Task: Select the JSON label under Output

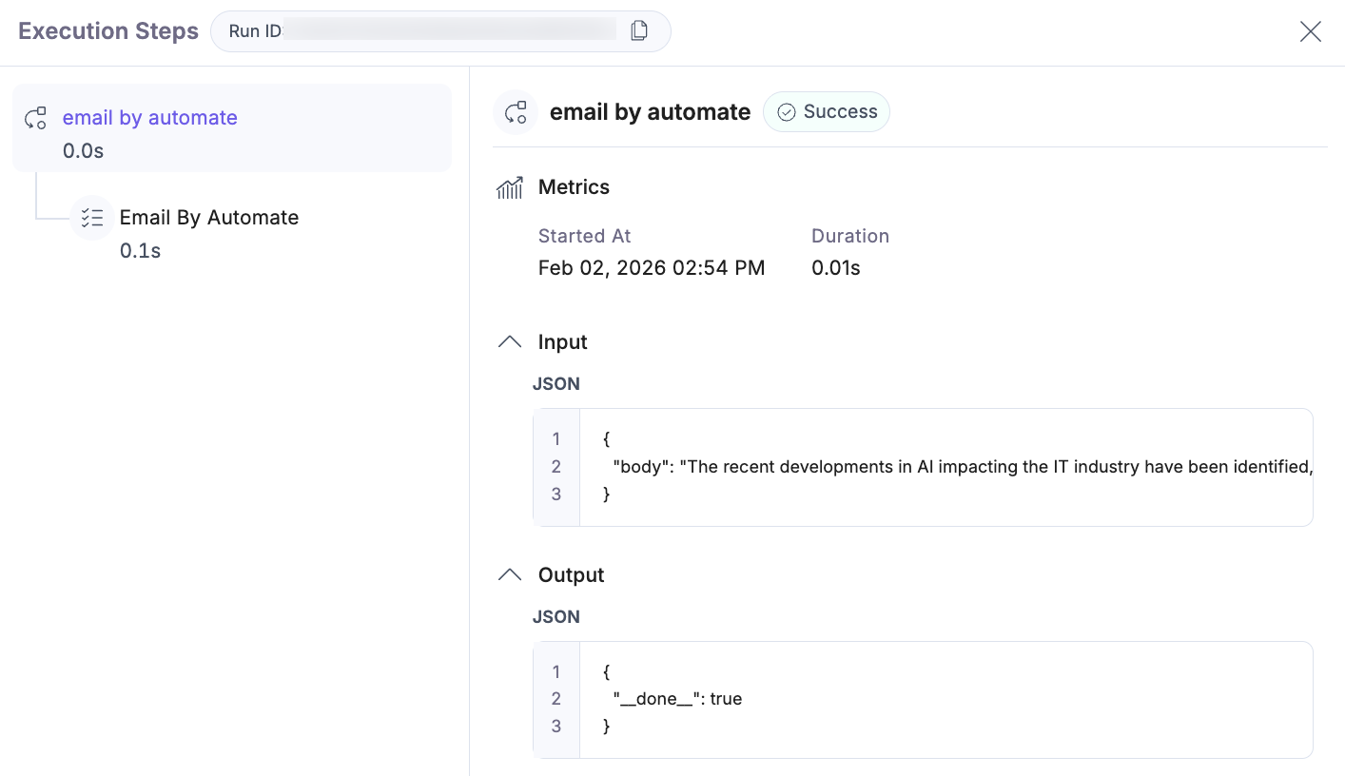Action: pos(556,616)
